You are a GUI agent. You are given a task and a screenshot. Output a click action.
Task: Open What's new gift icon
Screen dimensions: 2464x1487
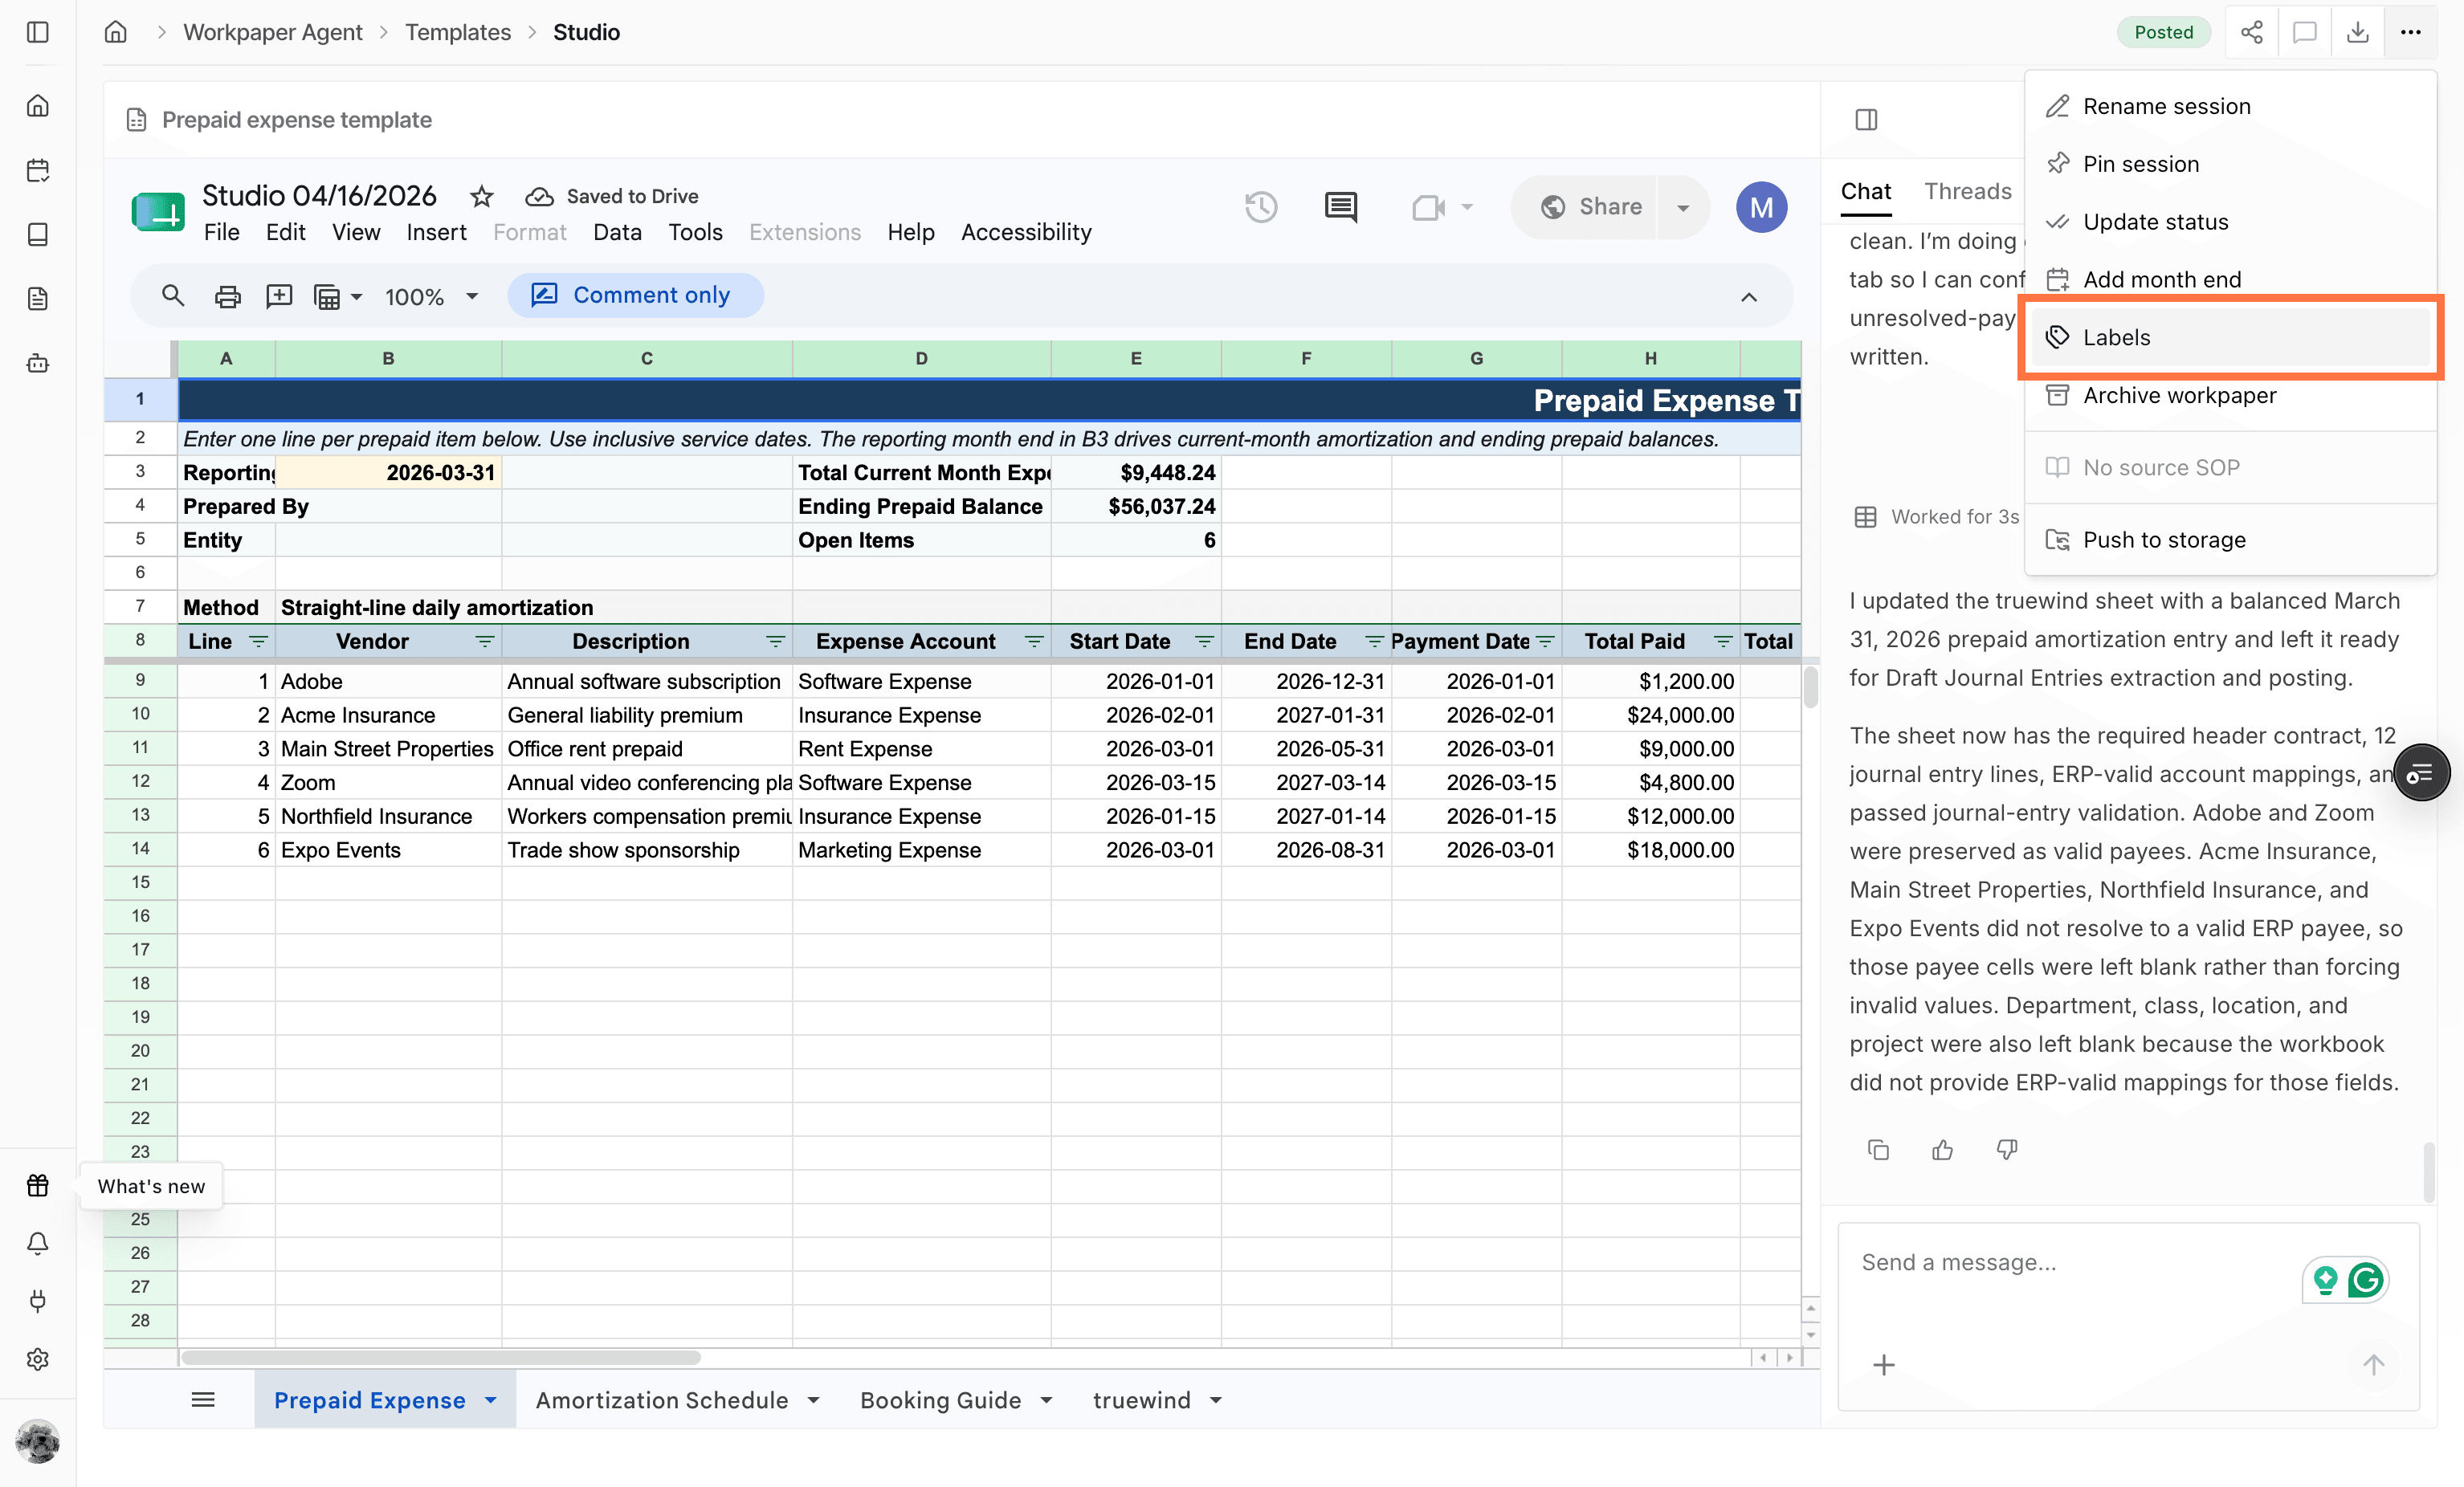click(38, 1185)
